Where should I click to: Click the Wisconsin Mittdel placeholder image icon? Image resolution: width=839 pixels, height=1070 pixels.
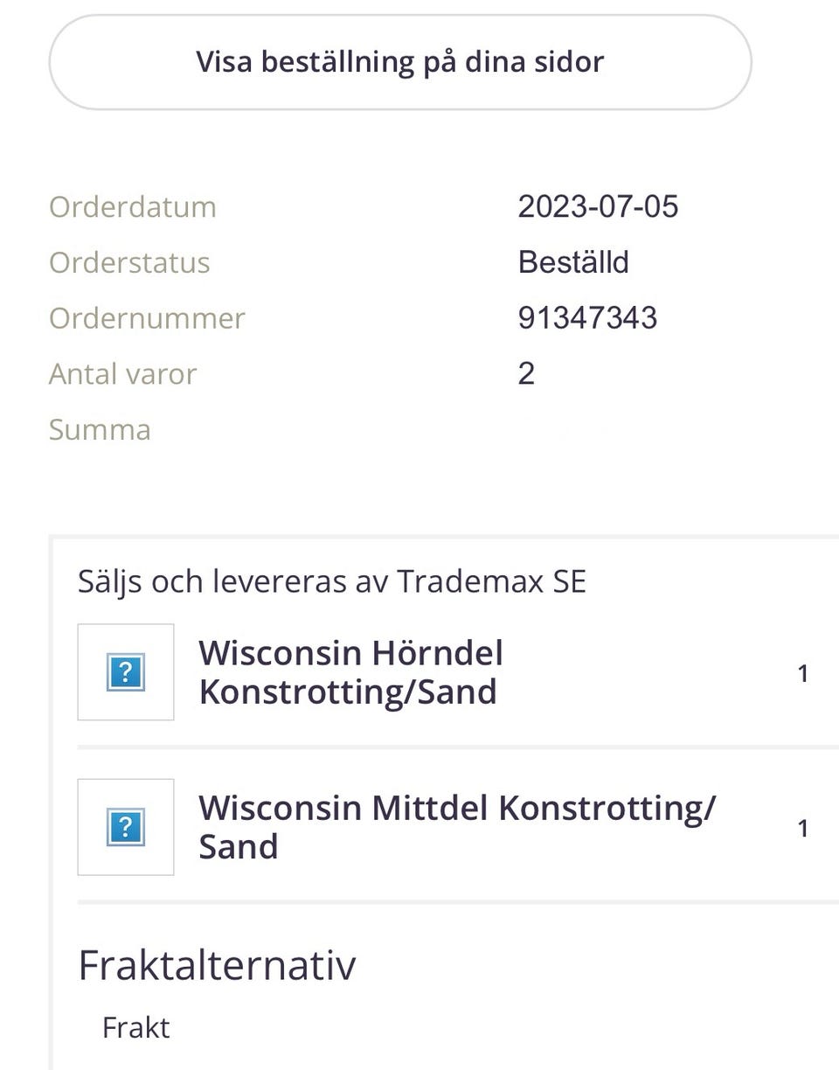(x=126, y=827)
